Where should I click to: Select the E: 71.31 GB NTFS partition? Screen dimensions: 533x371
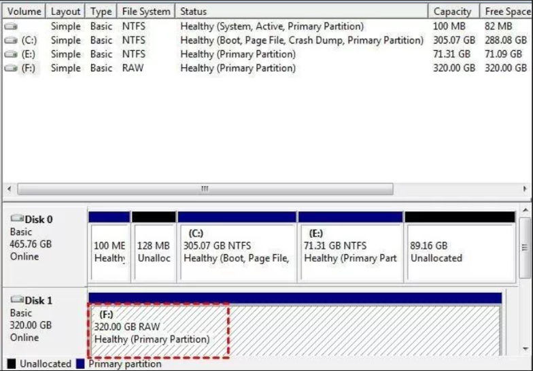point(350,252)
